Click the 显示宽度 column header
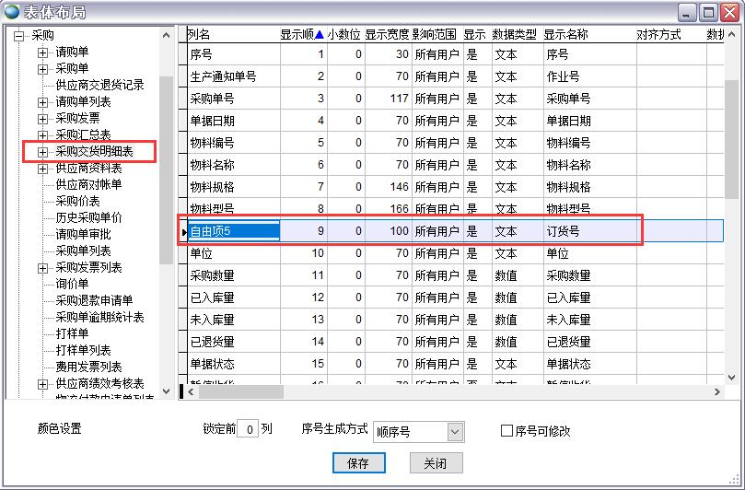745x490 pixels. 386,35
